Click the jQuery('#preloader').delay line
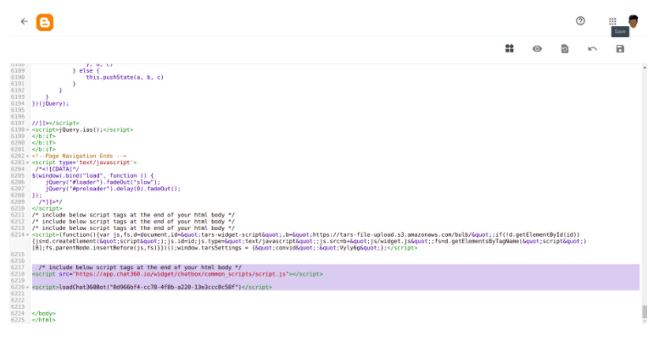This screenshot has width=659, height=341. pos(113,189)
